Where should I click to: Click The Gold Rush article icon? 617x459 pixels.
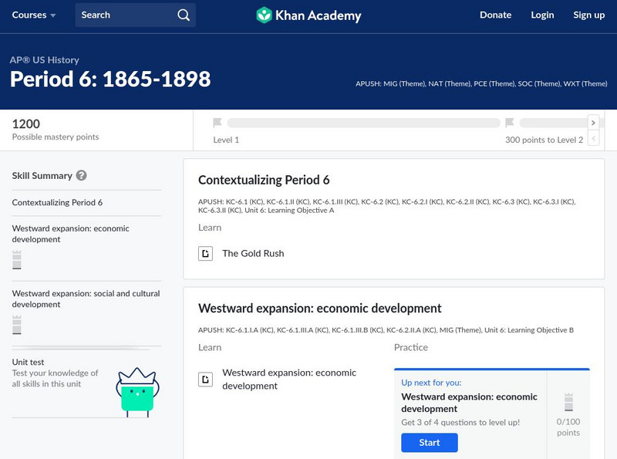(205, 253)
